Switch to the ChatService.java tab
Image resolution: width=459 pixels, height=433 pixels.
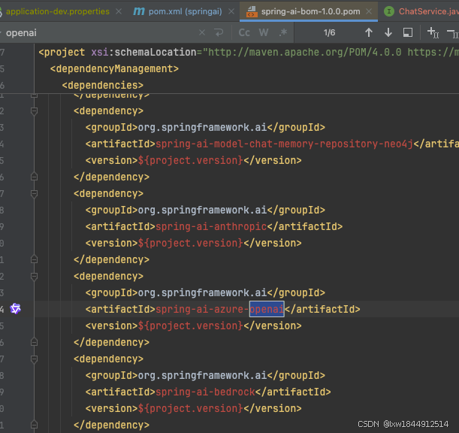tap(428, 11)
